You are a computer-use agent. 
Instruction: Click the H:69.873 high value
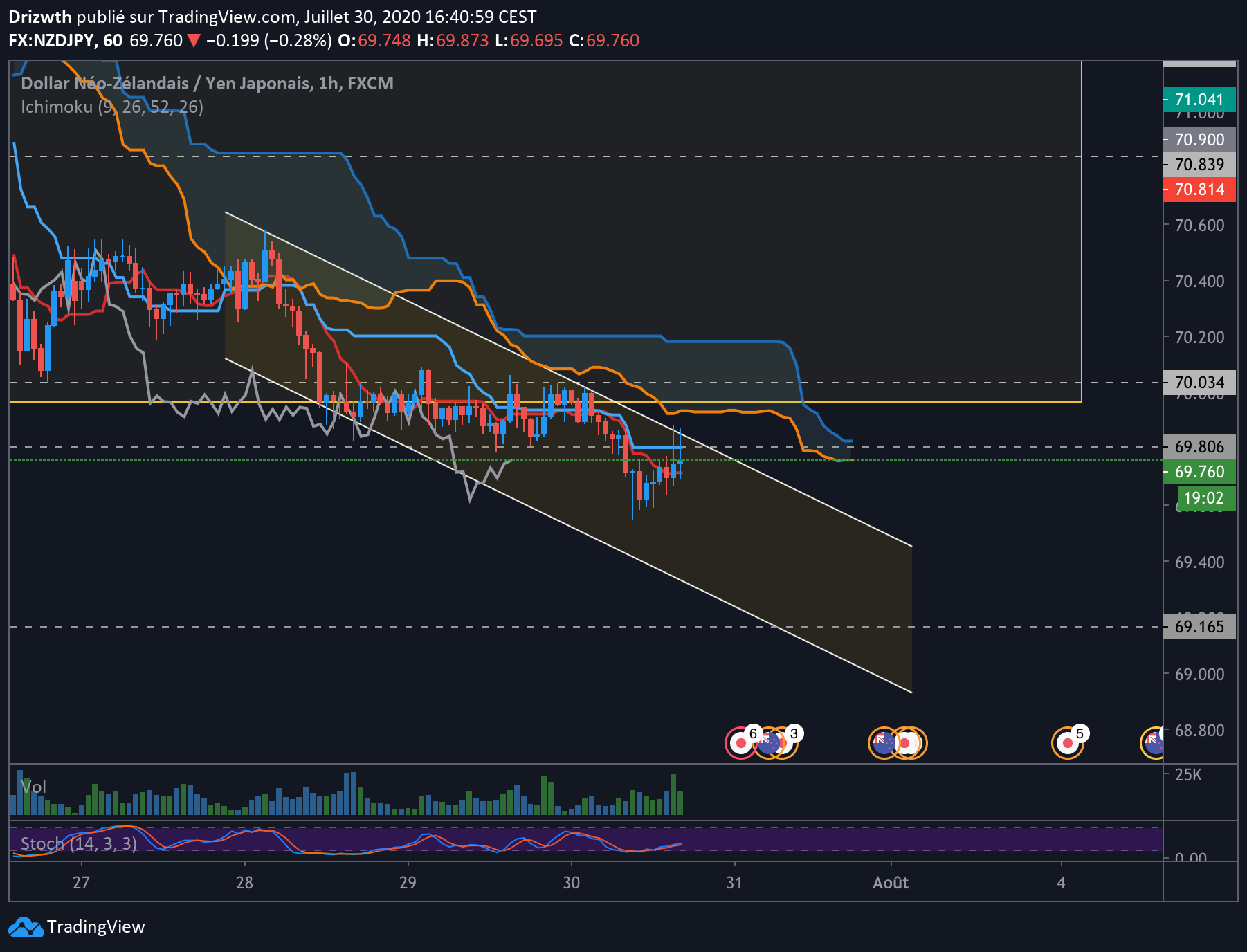(x=453, y=41)
